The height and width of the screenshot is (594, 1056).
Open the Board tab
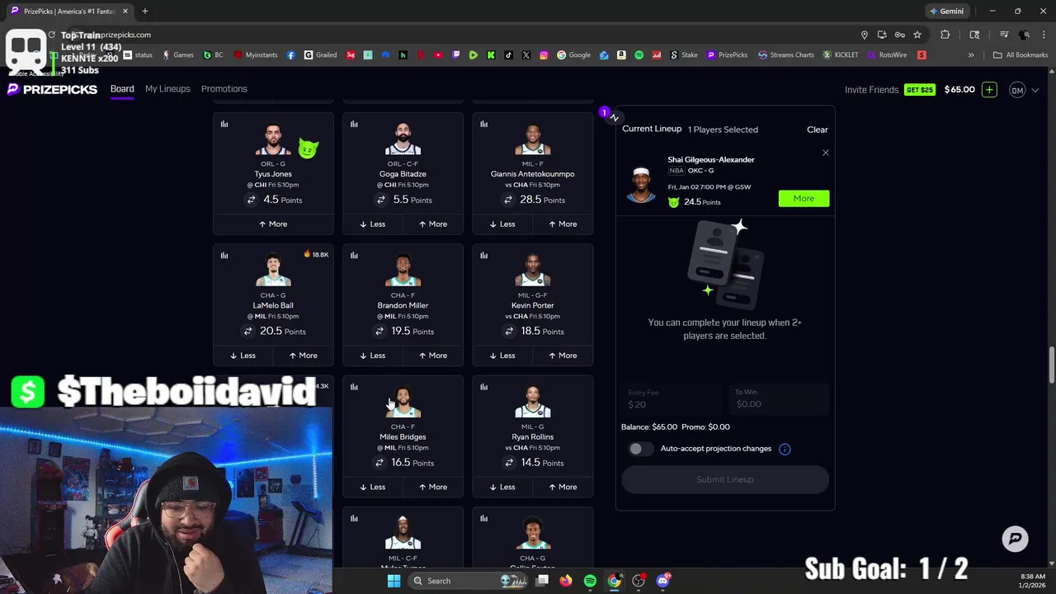coord(122,88)
